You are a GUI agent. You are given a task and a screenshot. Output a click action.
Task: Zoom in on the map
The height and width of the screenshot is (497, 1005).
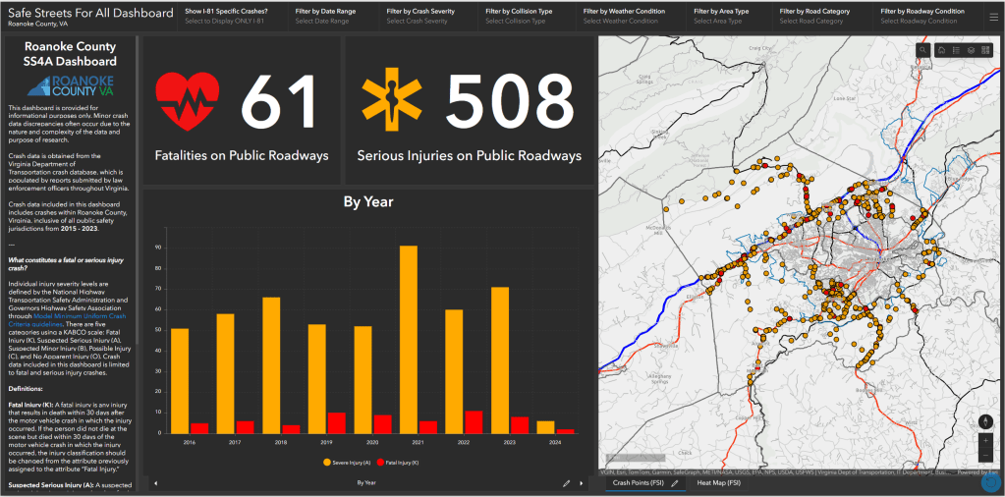(x=985, y=441)
